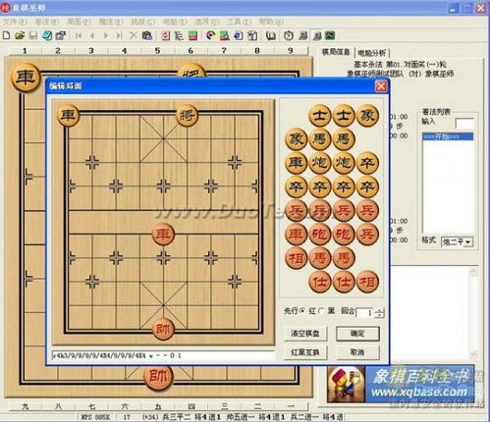Click the Open folder toolbar icon
Viewport: 490px width, 422px height.
click(20, 35)
